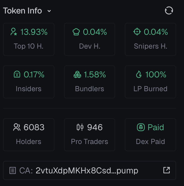The height and width of the screenshot is (186, 184).
Task: Click the Holders people icon
Action: click(17, 127)
